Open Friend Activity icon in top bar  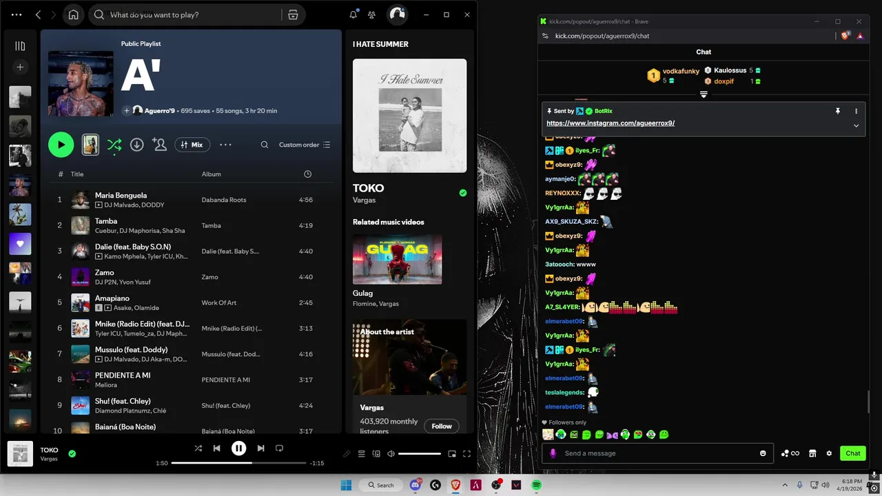372,14
